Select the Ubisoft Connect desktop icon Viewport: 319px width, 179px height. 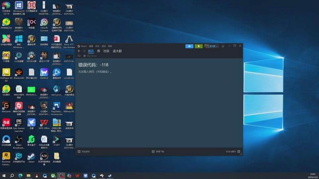44,25
